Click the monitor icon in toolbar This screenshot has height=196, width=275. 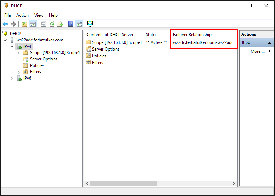click(x=90, y=24)
